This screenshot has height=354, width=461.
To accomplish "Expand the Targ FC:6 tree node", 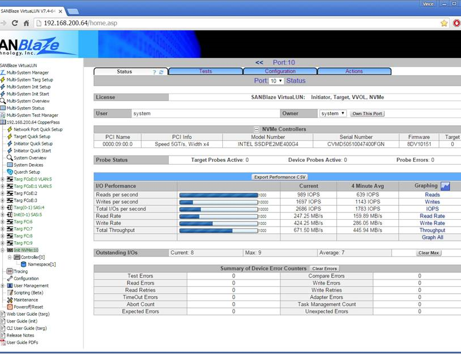I will click(x=2, y=222).
